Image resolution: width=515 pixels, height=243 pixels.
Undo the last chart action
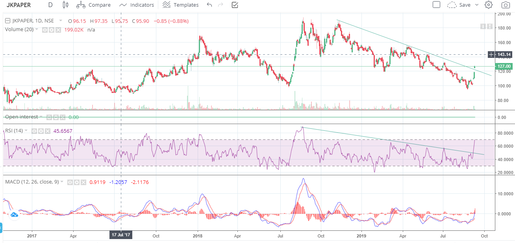click(x=209, y=5)
